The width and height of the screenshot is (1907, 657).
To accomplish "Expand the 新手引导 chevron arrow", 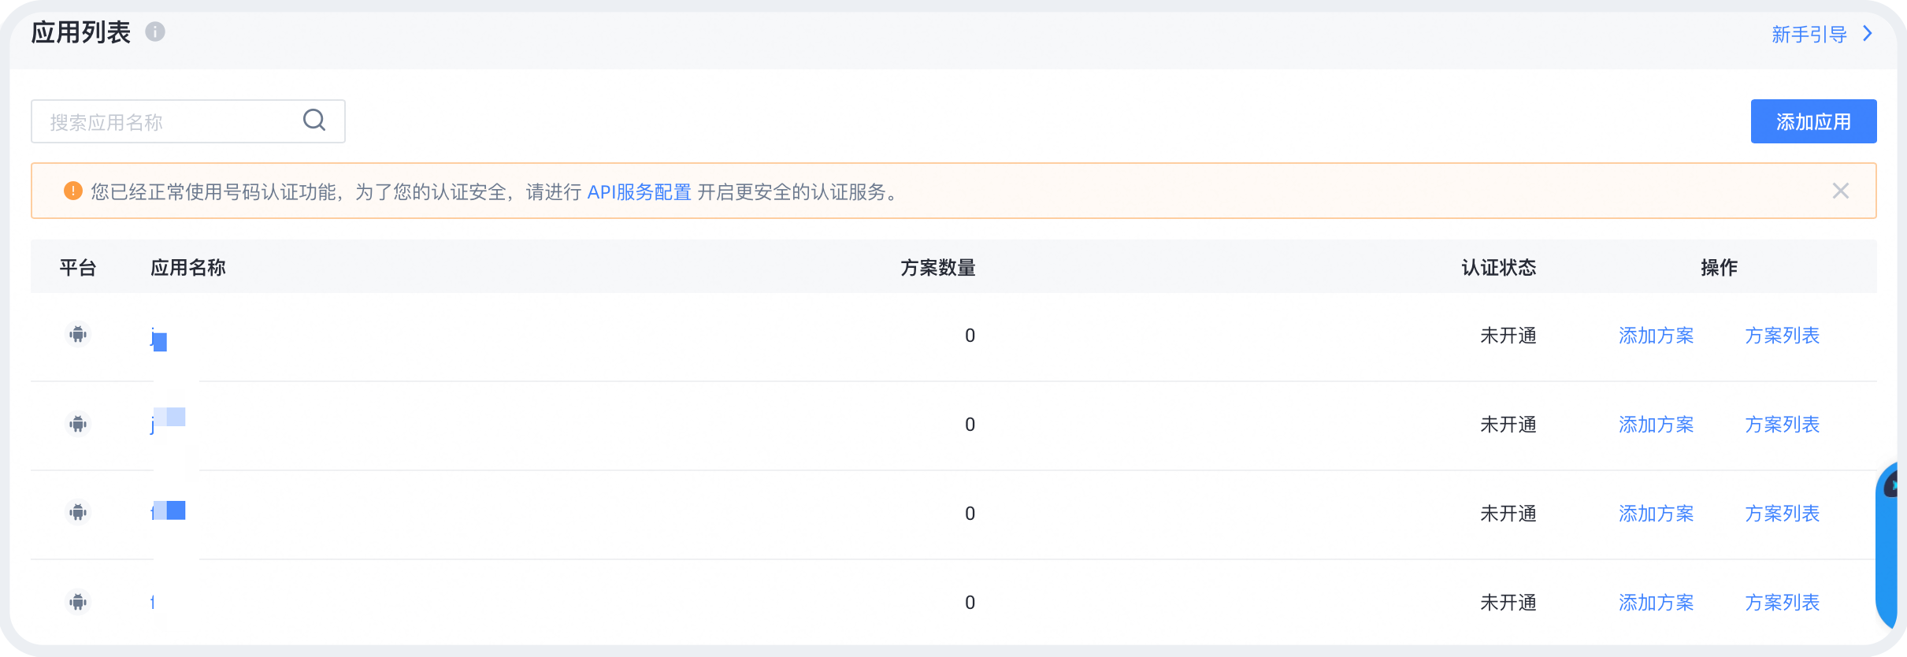I will click(x=1868, y=34).
